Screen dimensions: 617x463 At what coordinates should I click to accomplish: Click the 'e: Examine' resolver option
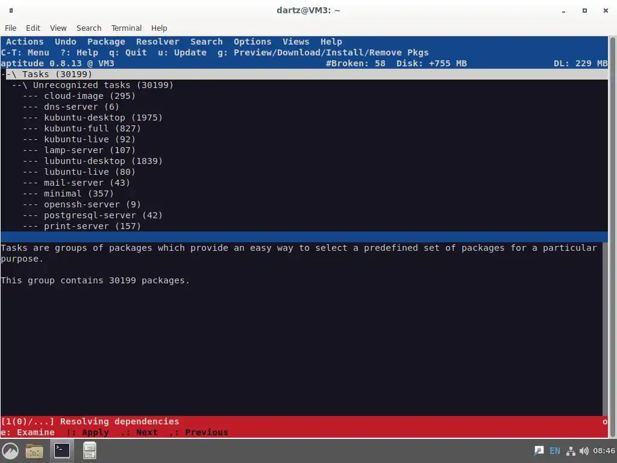28,432
